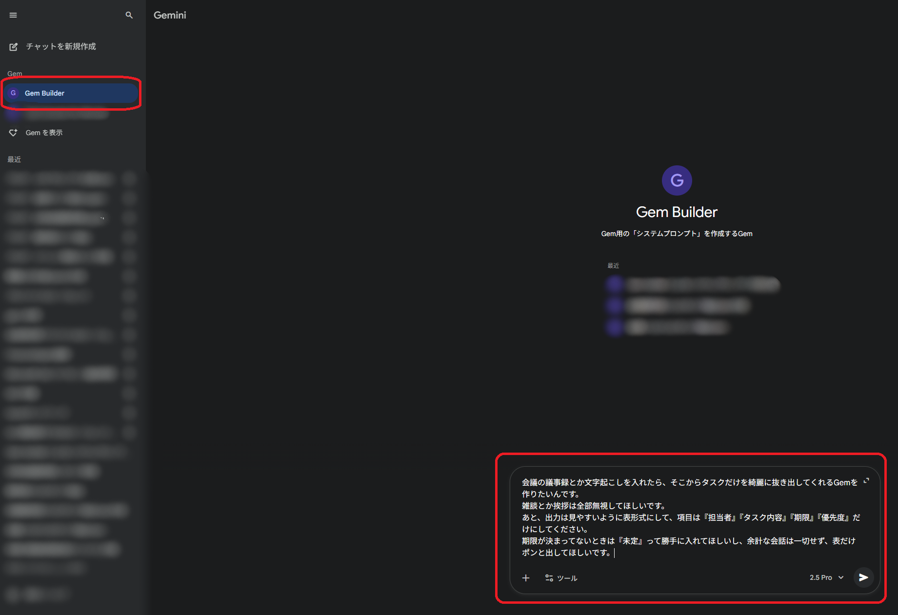Click the chevron next to 2.5 Pro

click(841, 577)
